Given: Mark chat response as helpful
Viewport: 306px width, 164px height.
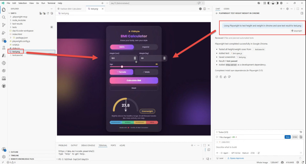Looking at the screenshot, I should (225, 77).
